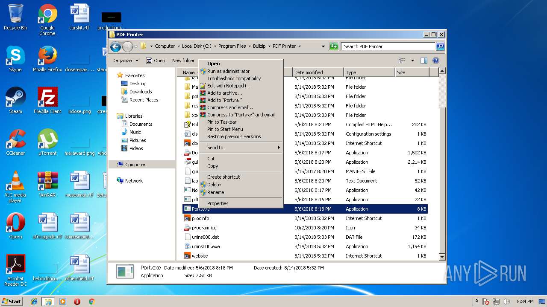Choose Open in the context menu
Viewport: 547px width, 307px height.
pos(241,64)
